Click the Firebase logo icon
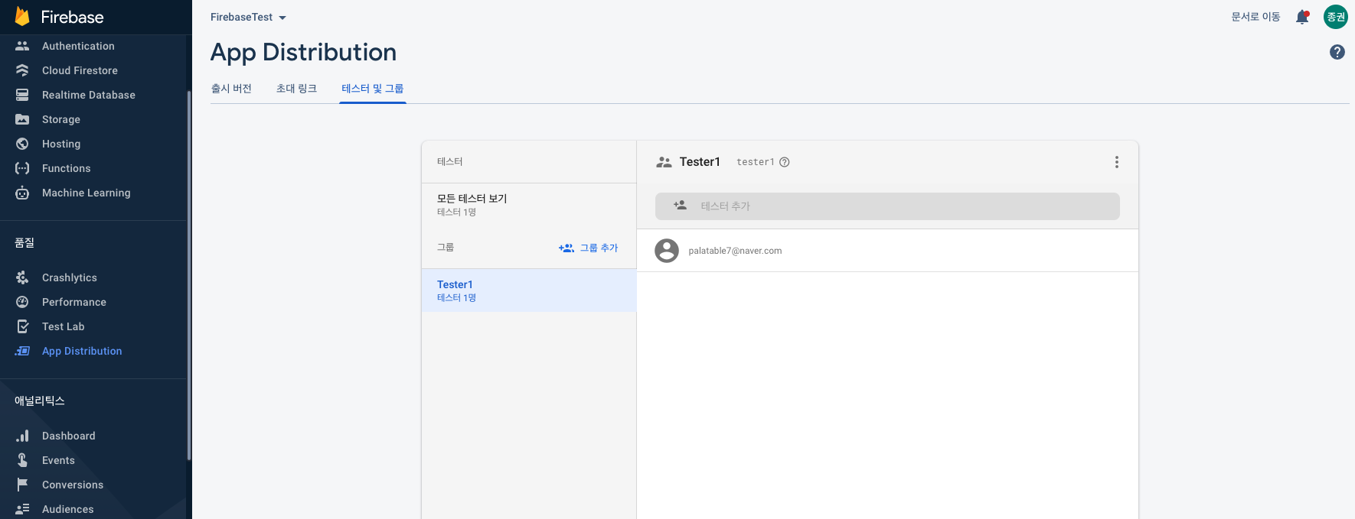The height and width of the screenshot is (519, 1355). coord(22,17)
